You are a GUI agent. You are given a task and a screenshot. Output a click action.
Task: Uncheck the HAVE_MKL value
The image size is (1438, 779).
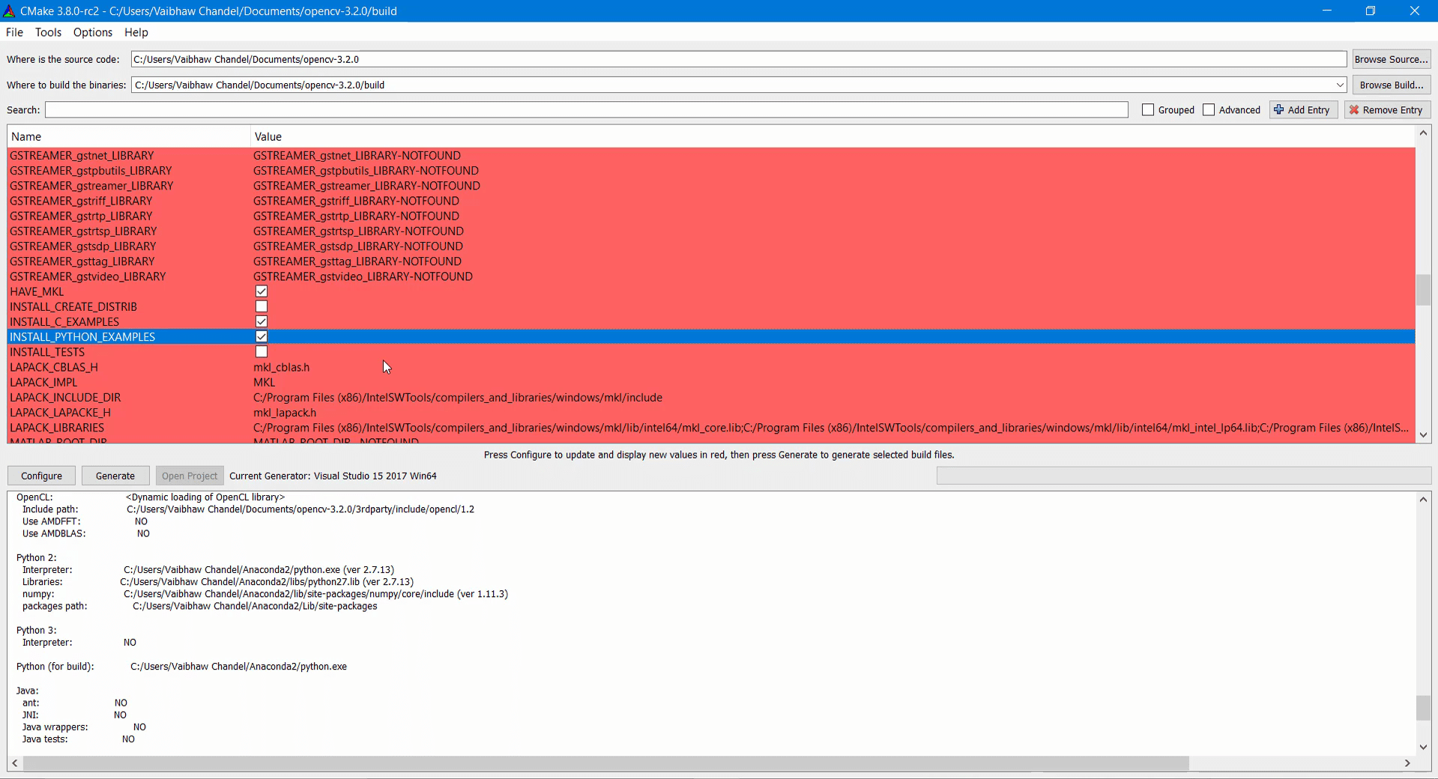coord(261,291)
